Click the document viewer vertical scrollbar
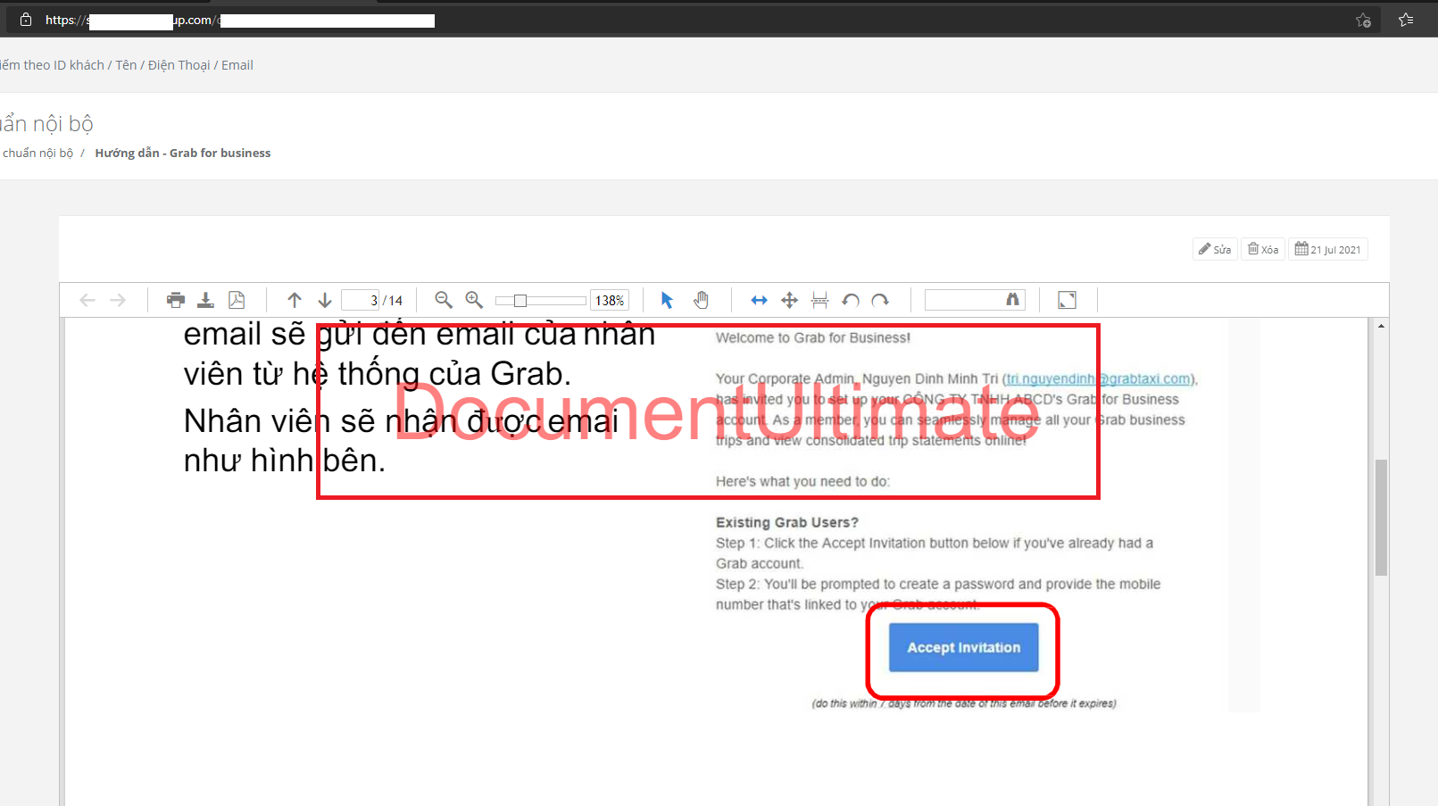 click(1381, 518)
